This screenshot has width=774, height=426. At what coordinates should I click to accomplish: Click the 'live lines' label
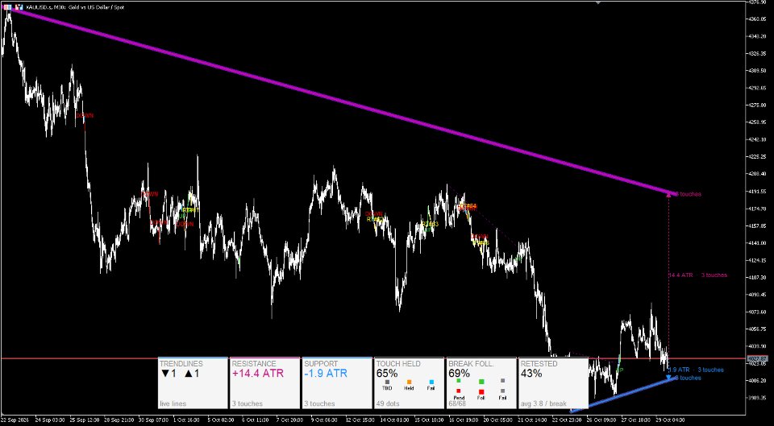[x=173, y=403]
